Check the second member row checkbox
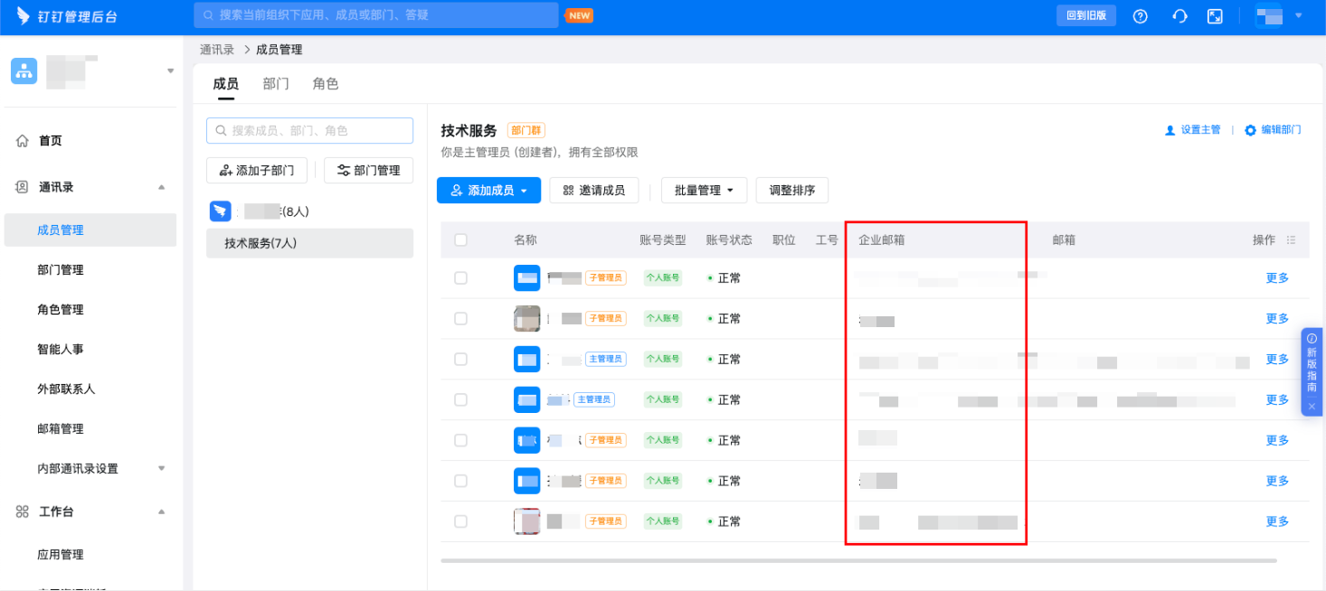The image size is (1326, 591). pos(460,318)
